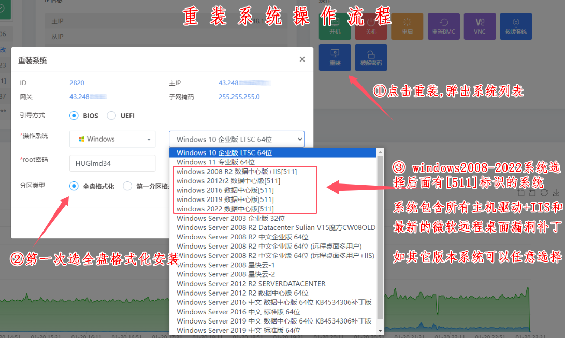Select the BIOS boot mode radio
The width and height of the screenshot is (565, 338).
pyautogui.click(x=74, y=115)
